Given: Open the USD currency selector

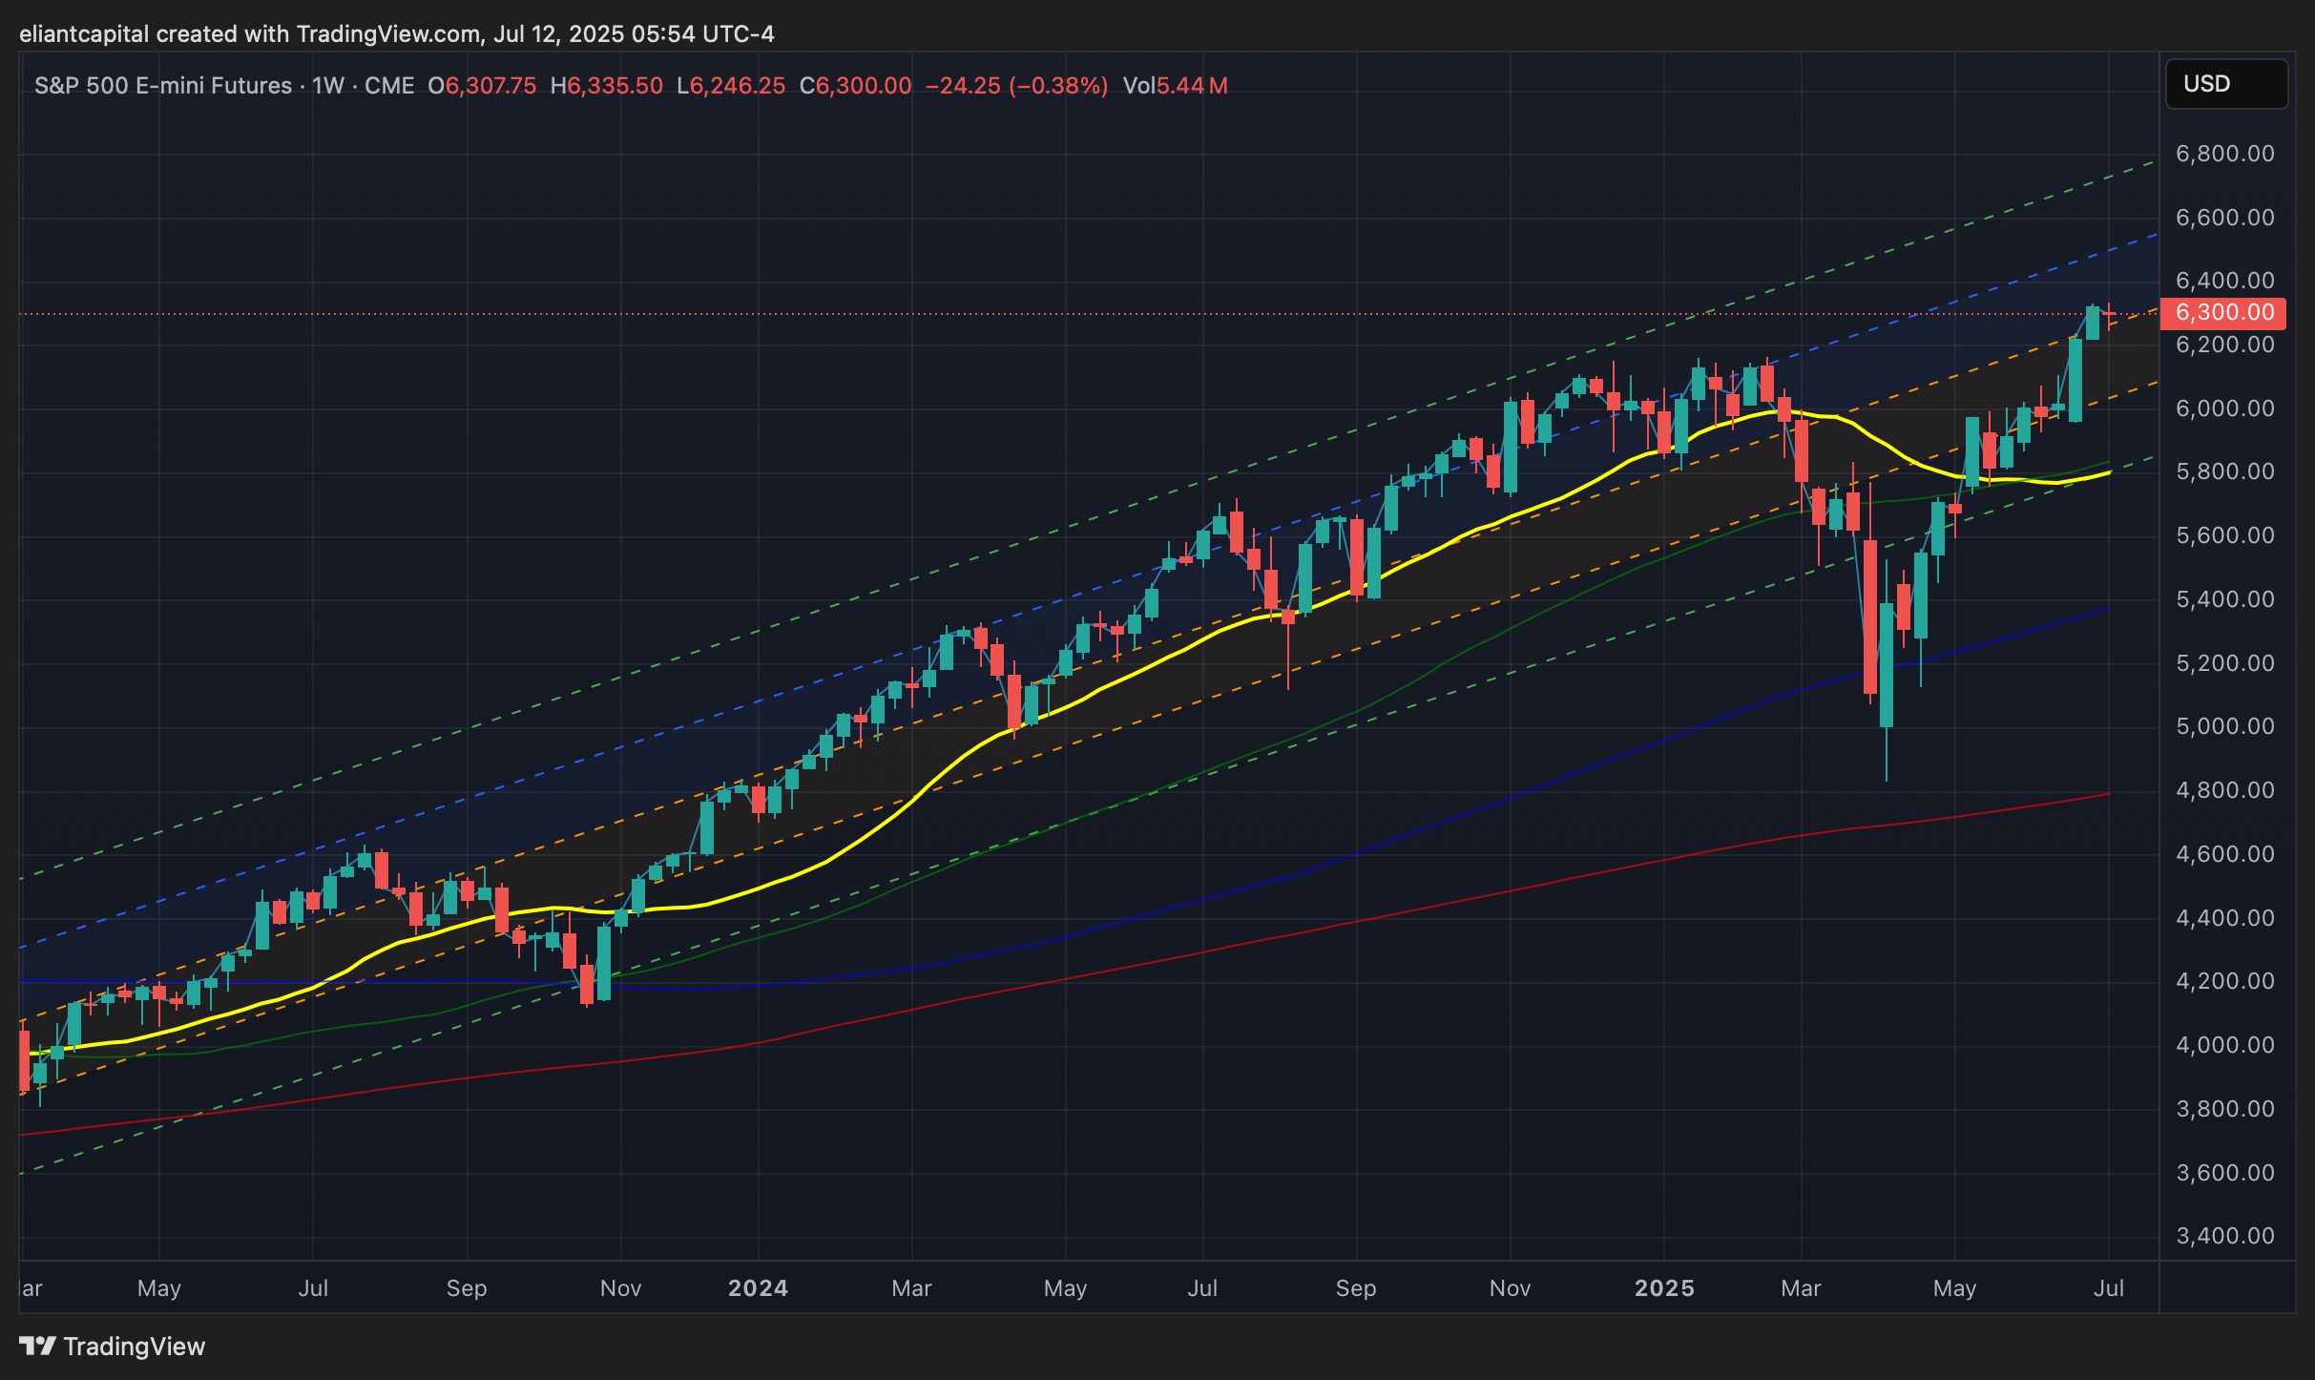Looking at the screenshot, I should click(x=2225, y=84).
